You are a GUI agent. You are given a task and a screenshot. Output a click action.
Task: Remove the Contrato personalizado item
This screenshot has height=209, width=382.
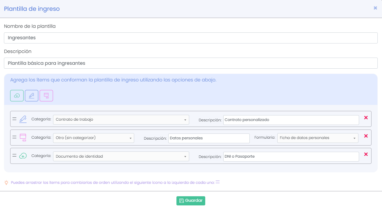click(x=366, y=118)
